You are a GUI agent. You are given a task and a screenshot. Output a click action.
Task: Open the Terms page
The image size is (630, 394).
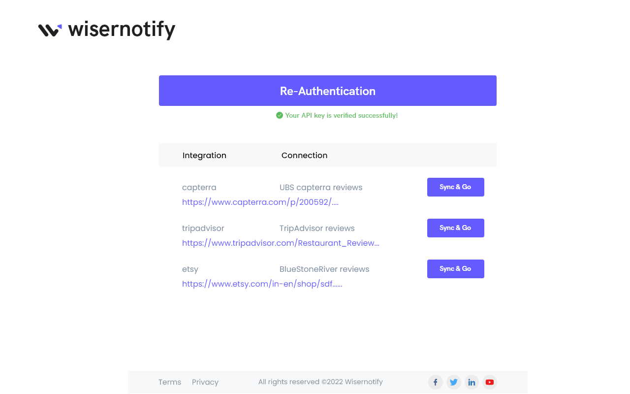click(x=169, y=382)
